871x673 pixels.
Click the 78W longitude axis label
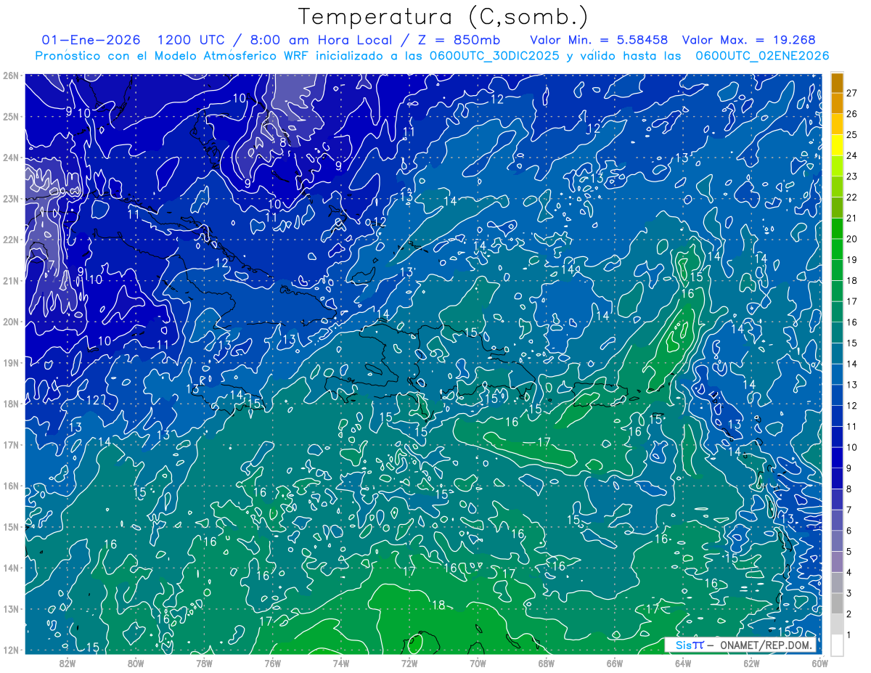click(204, 663)
